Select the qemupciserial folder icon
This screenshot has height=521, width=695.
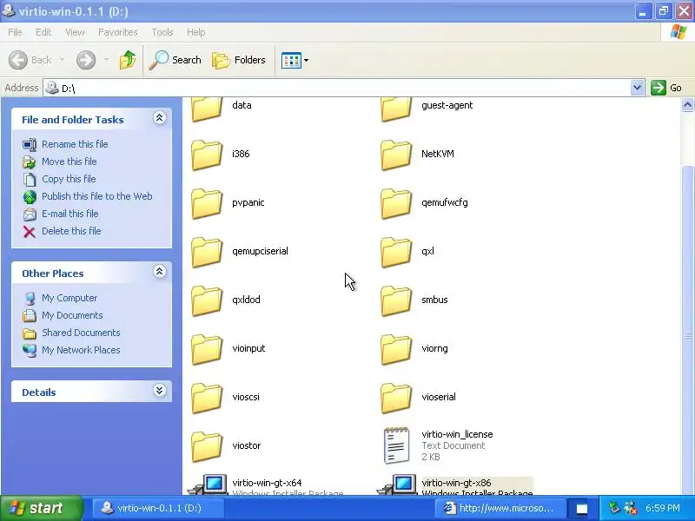click(x=207, y=252)
